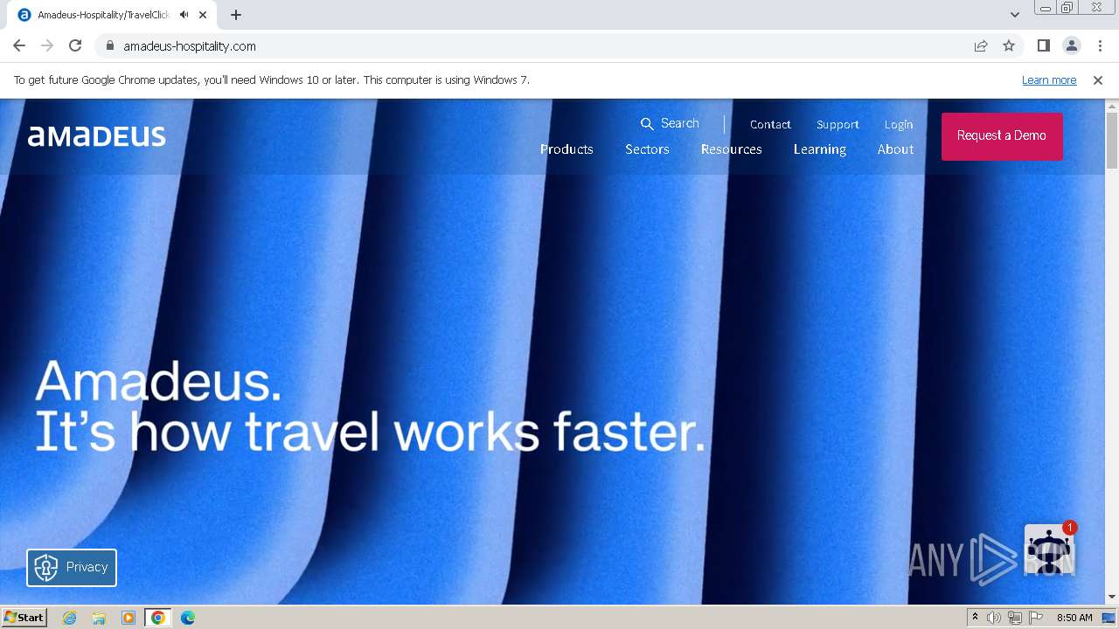Select Chrome in the taskbar

pos(158,618)
